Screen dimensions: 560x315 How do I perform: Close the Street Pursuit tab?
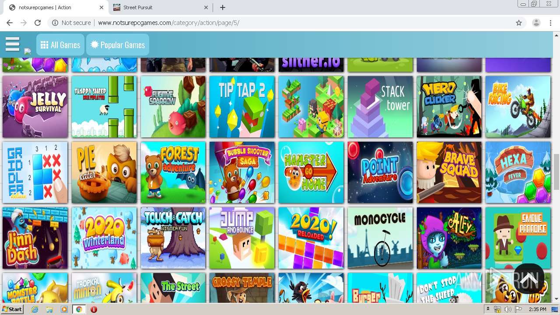pyautogui.click(x=206, y=7)
